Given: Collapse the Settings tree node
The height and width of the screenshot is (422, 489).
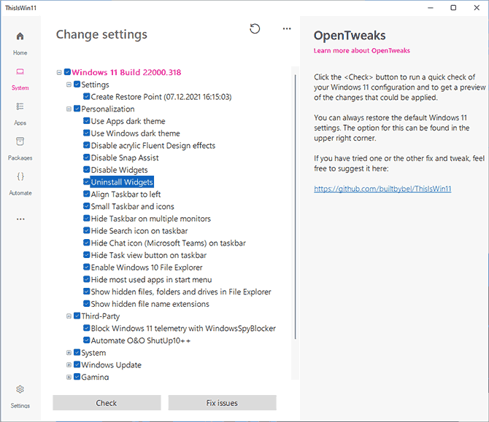Looking at the screenshot, I should point(69,85).
